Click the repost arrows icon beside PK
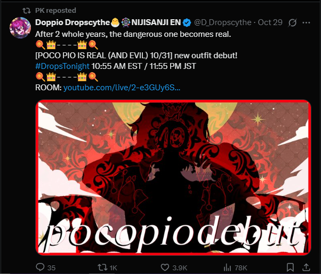The image size is (321, 274). point(27,11)
